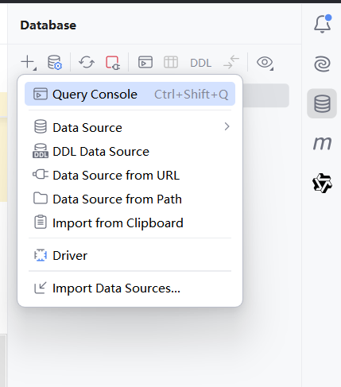Click the Refresh icon in the toolbar
341x387 pixels.
tap(87, 62)
